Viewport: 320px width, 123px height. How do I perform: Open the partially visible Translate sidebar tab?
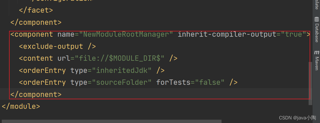click(316, 5)
